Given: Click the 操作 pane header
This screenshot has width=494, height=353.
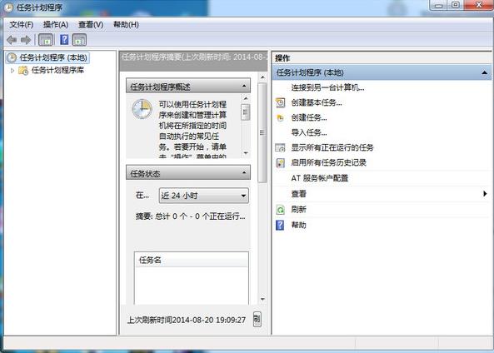Looking at the screenshot, I should coord(382,58).
